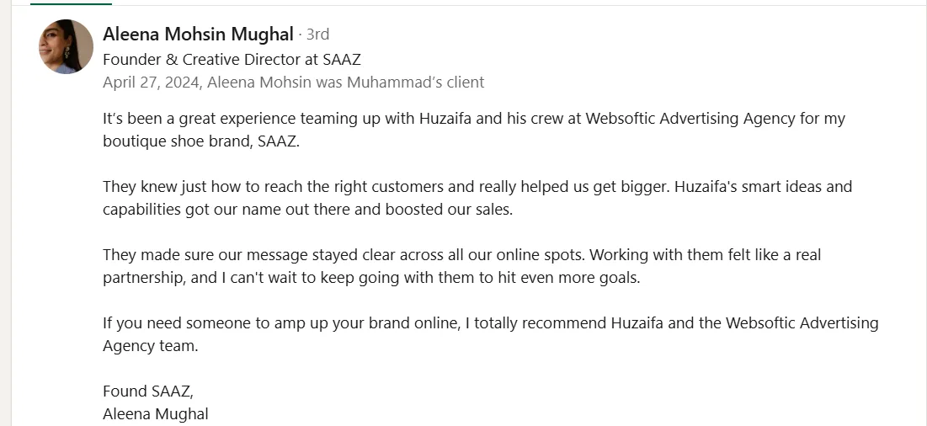Click the name Aleena Mohsin Mughal
This screenshot has height=426, width=927.
(x=198, y=35)
